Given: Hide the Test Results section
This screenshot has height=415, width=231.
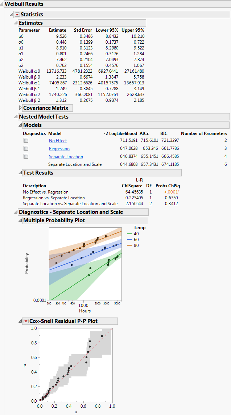Looking at the screenshot, I should [x=20, y=173].
